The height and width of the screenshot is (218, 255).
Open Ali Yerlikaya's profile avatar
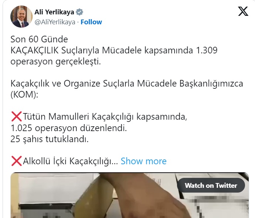click(x=21, y=17)
